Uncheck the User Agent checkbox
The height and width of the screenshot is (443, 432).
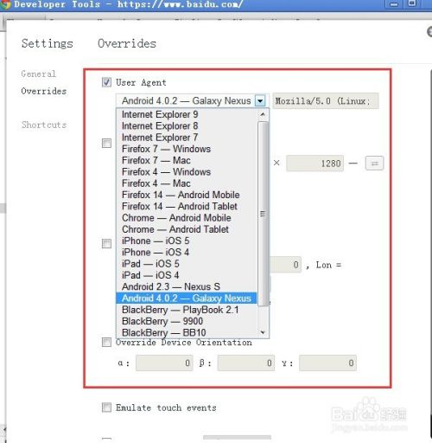click(106, 82)
